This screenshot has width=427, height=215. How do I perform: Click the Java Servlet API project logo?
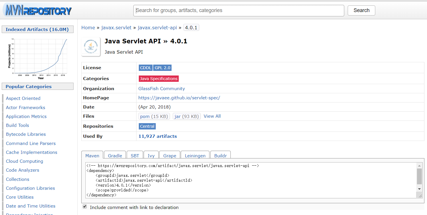(91, 47)
